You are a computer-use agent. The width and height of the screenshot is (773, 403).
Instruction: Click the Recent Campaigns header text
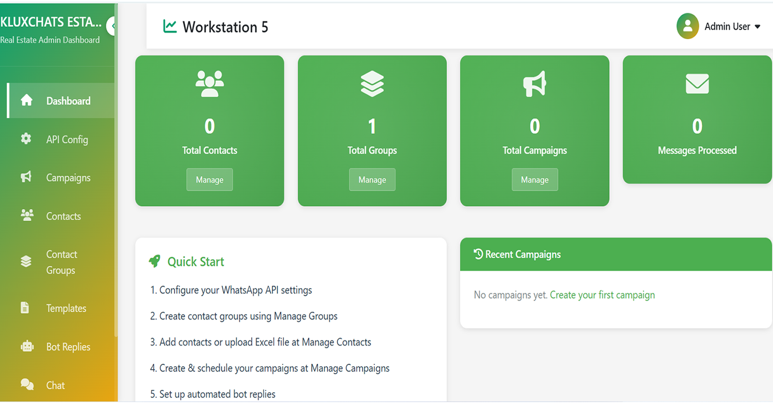pyautogui.click(x=523, y=254)
